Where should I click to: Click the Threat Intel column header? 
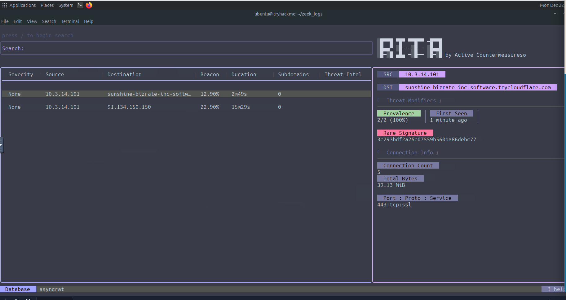pyautogui.click(x=343, y=74)
